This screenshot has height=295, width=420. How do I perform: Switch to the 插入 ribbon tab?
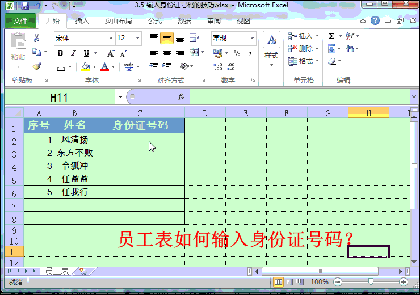tap(82, 21)
